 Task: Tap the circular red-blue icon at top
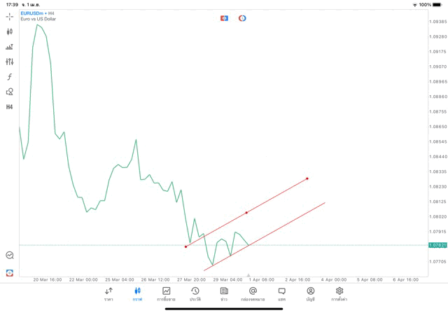coord(242,18)
